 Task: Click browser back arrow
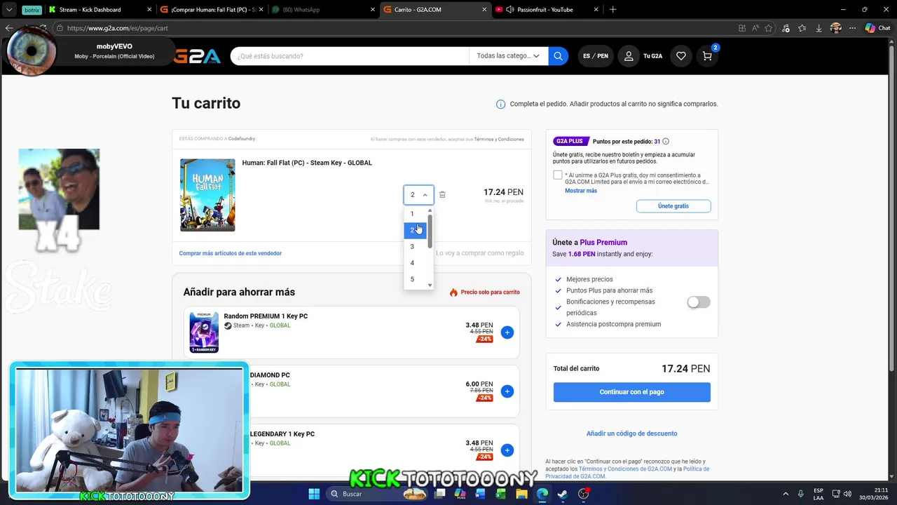point(9,28)
